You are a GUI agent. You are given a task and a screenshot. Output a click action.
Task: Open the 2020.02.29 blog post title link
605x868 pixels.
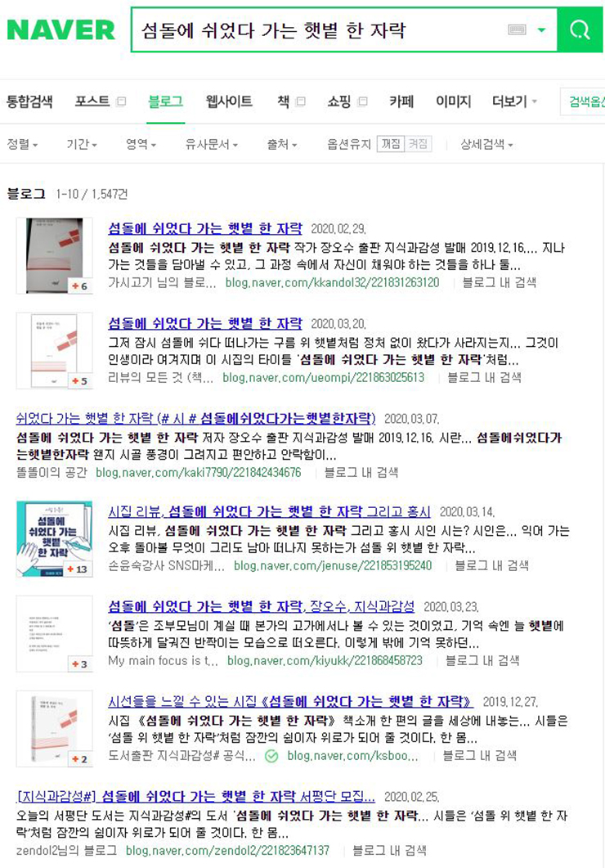[x=205, y=228]
